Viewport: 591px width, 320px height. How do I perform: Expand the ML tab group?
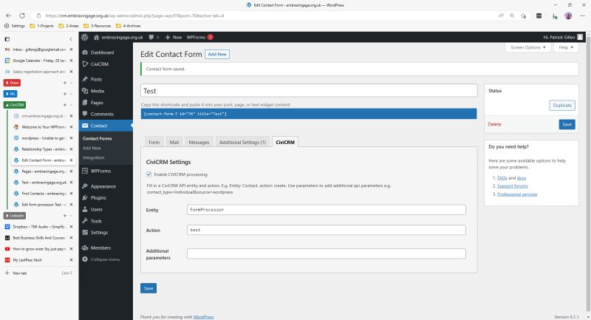(x=10, y=94)
